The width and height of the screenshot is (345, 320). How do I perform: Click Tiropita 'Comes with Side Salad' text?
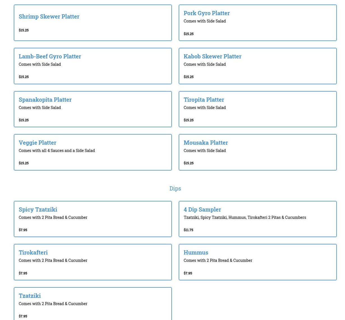click(205, 108)
